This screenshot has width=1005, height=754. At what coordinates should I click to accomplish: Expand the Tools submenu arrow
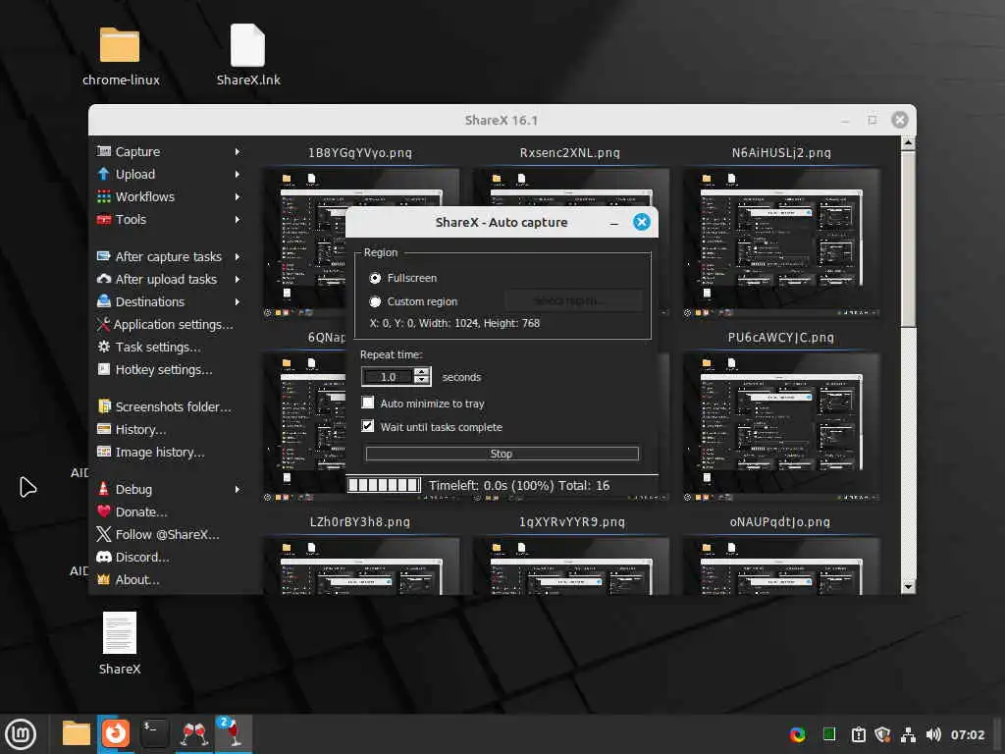point(238,219)
